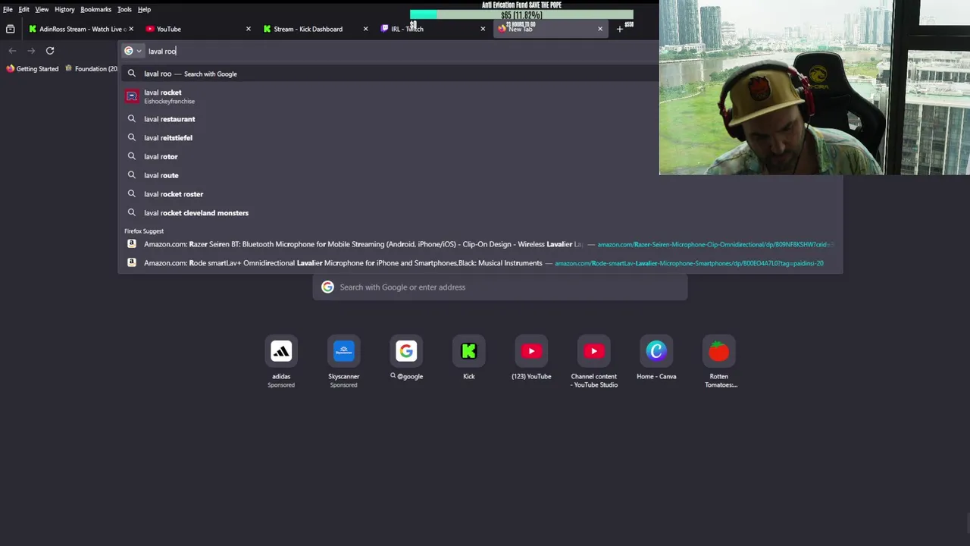970x546 pixels.
Task: Open the View menu
Action: [x=42, y=9]
